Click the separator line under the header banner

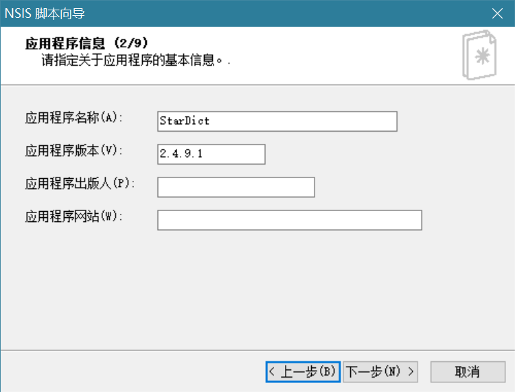pos(257,84)
